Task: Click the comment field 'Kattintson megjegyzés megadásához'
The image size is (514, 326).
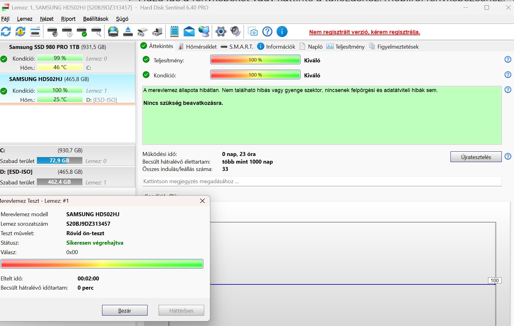Action: 322,181
